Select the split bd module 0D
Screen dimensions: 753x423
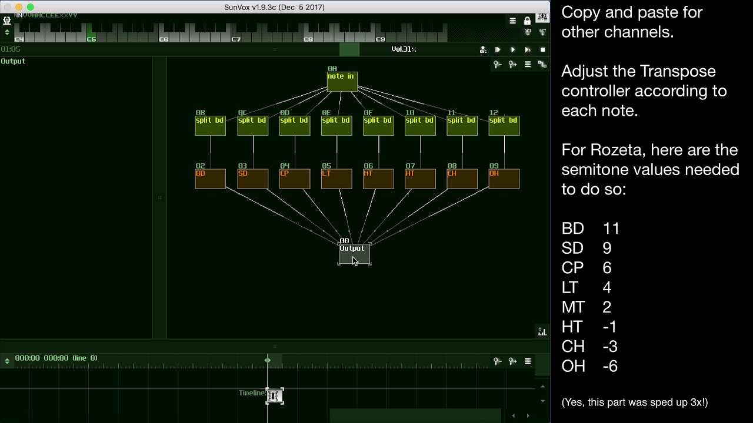294,126
